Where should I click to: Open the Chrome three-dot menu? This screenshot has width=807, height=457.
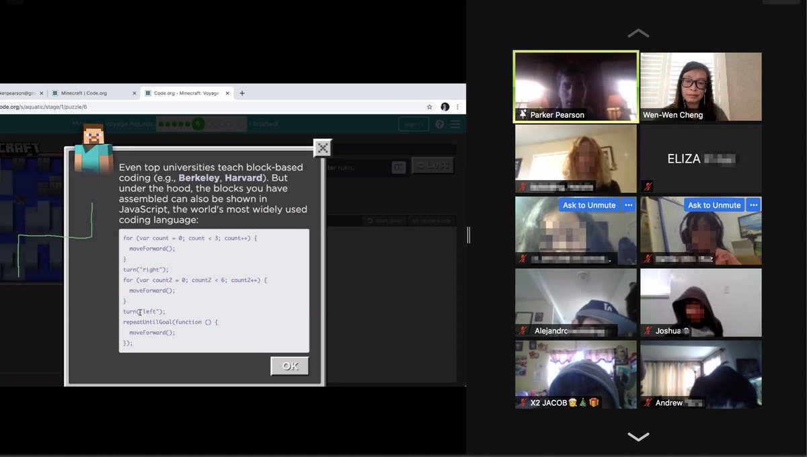tap(458, 107)
